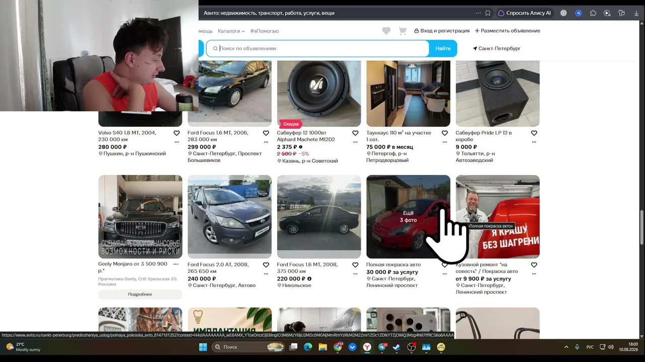Open Task View in the taskbar
This screenshot has width=645, height=362.
293,347
